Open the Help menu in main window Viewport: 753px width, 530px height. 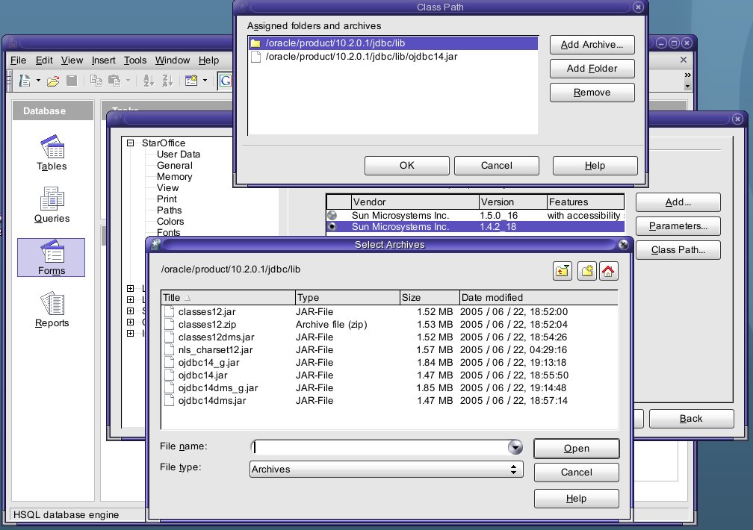209,60
